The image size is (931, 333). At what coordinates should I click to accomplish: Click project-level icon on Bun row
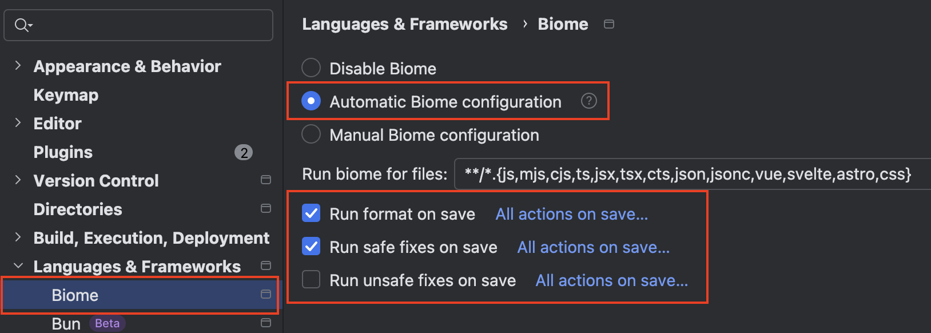[x=266, y=323]
